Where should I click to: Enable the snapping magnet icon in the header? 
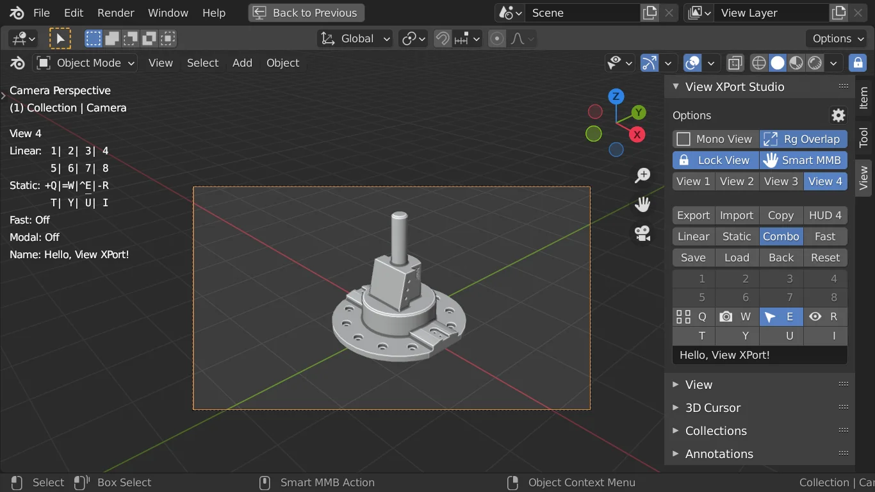[x=442, y=38]
